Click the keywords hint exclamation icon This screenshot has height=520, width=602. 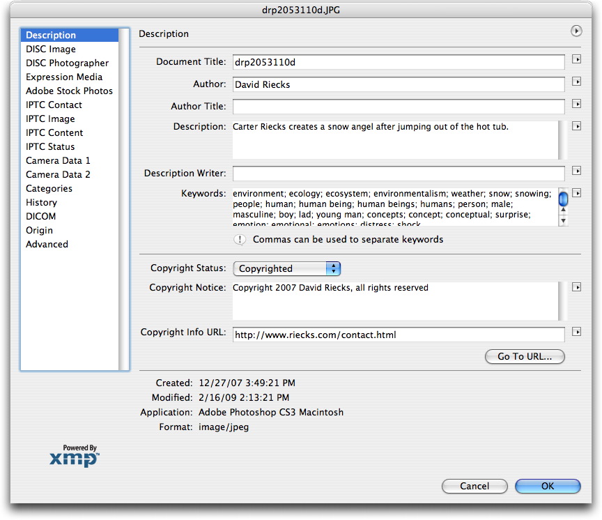(240, 240)
